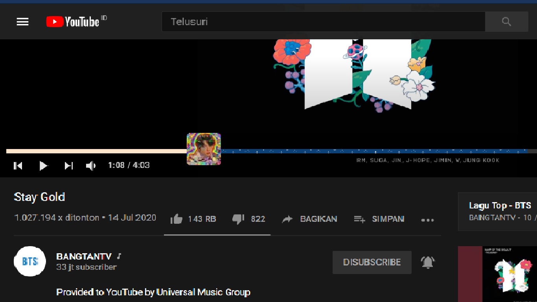Skip to the next video
The width and height of the screenshot is (537, 302).
[x=69, y=166]
